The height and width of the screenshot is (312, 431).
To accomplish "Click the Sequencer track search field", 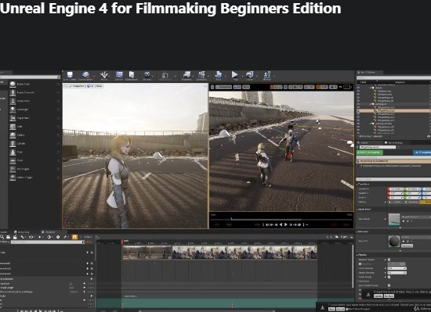I will pyautogui.click(x=48, y=242).
